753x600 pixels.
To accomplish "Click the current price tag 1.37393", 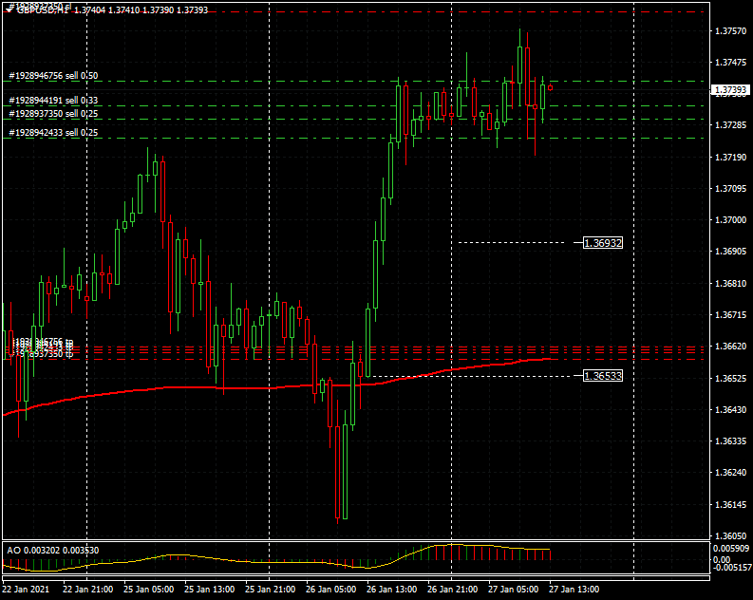I will pos(730,90).
